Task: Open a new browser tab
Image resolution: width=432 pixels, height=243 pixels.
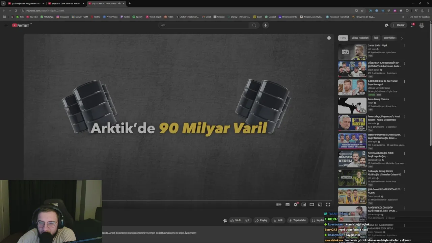Action: click(130, 3)
